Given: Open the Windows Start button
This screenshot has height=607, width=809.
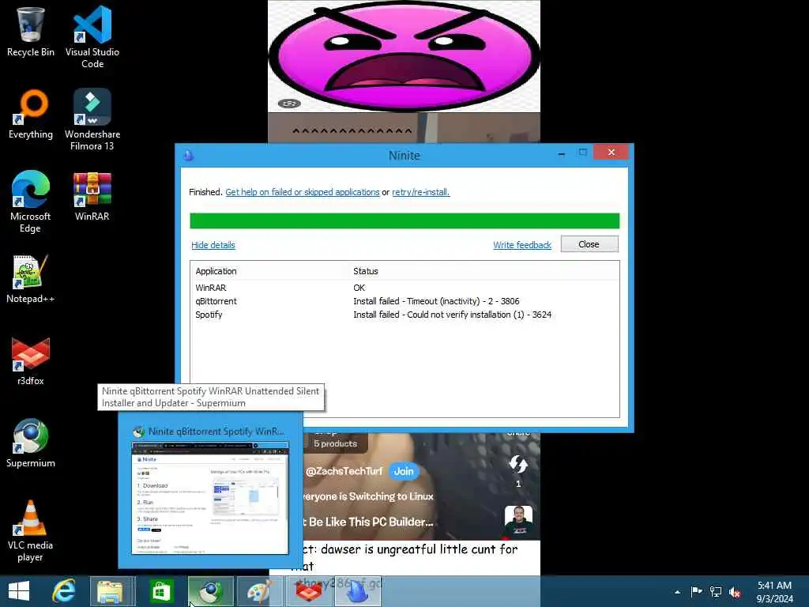Looking at the screenshot, I should tap(19, 591).
